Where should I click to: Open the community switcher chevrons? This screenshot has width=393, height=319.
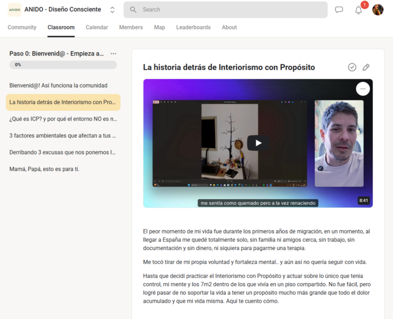coord(112,10)
